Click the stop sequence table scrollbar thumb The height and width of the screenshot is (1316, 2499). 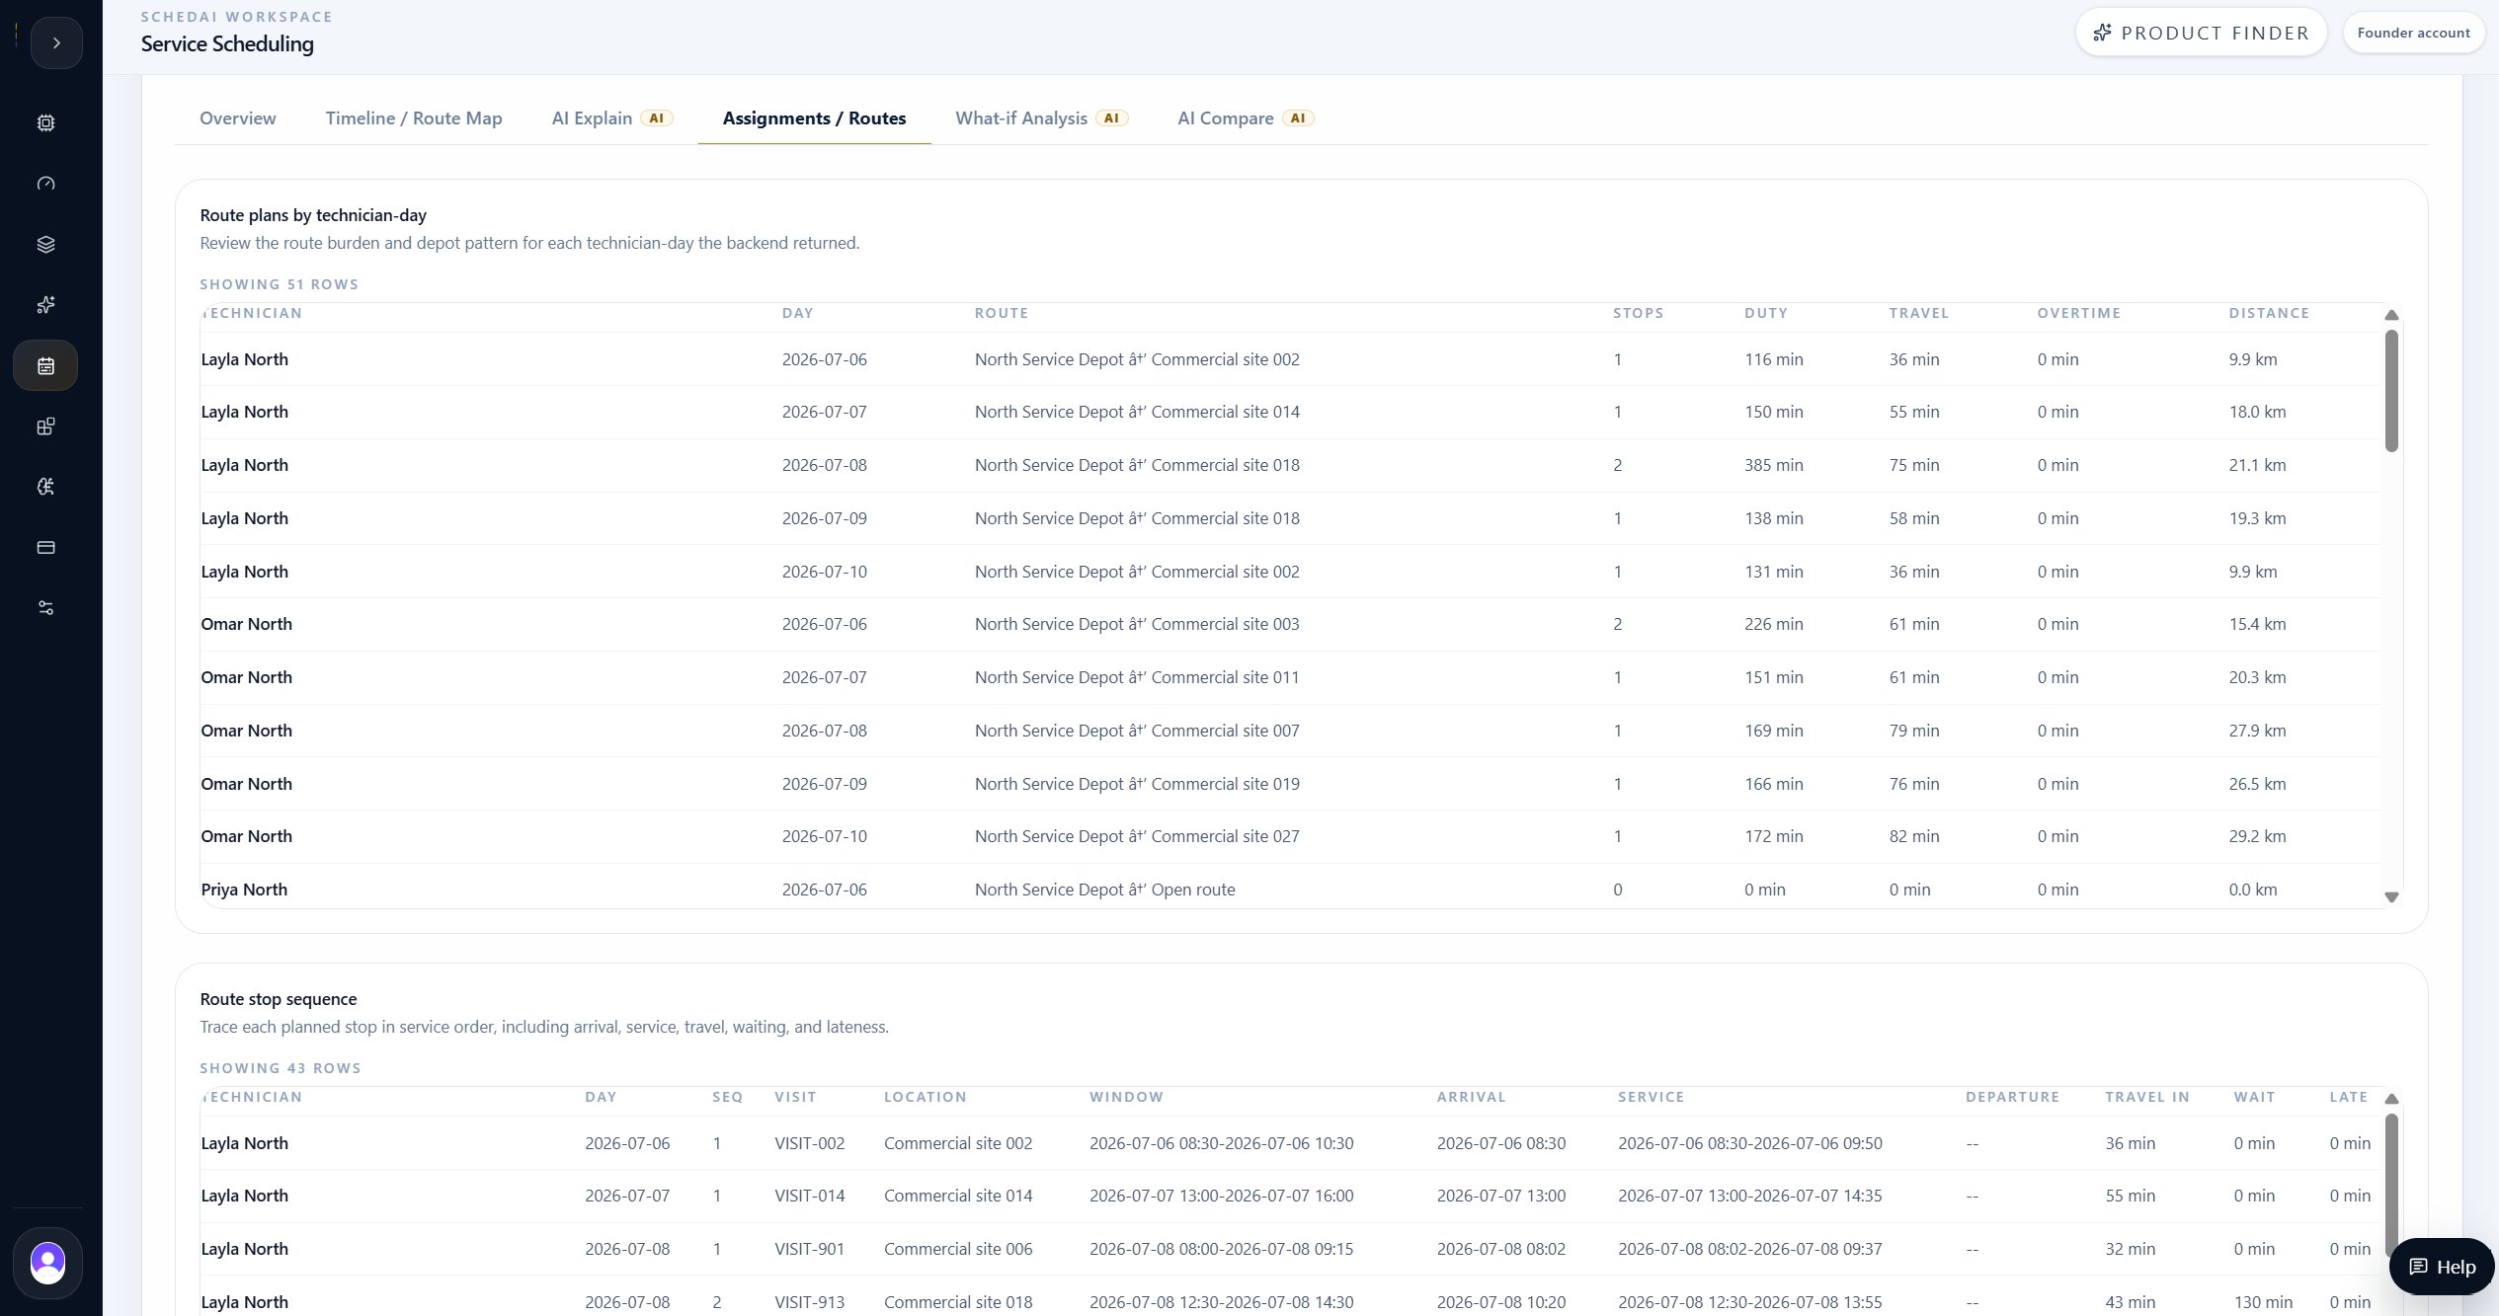[x=2391, y=1185]
